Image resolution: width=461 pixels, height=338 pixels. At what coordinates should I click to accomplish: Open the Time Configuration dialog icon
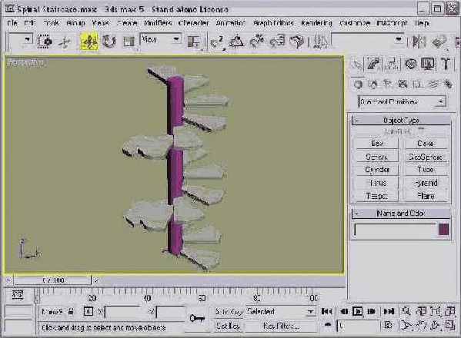[389, 325]
